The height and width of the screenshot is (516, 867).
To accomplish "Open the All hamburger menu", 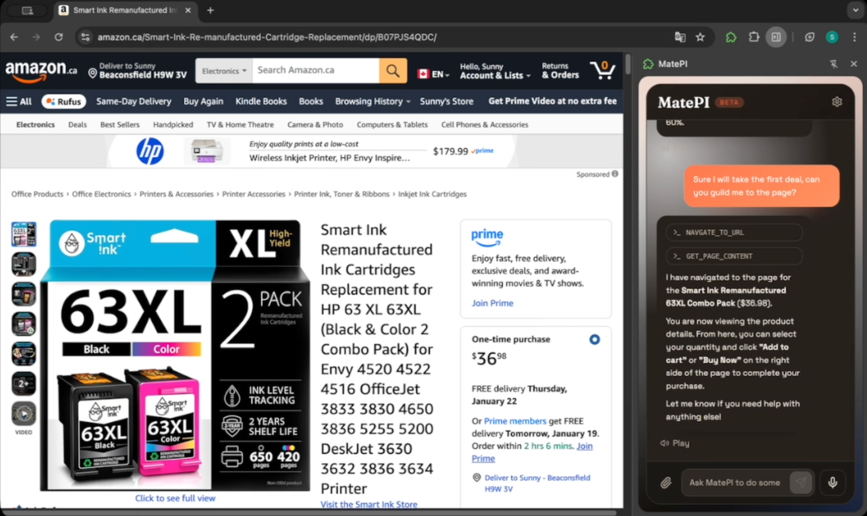I will (19, 101).
